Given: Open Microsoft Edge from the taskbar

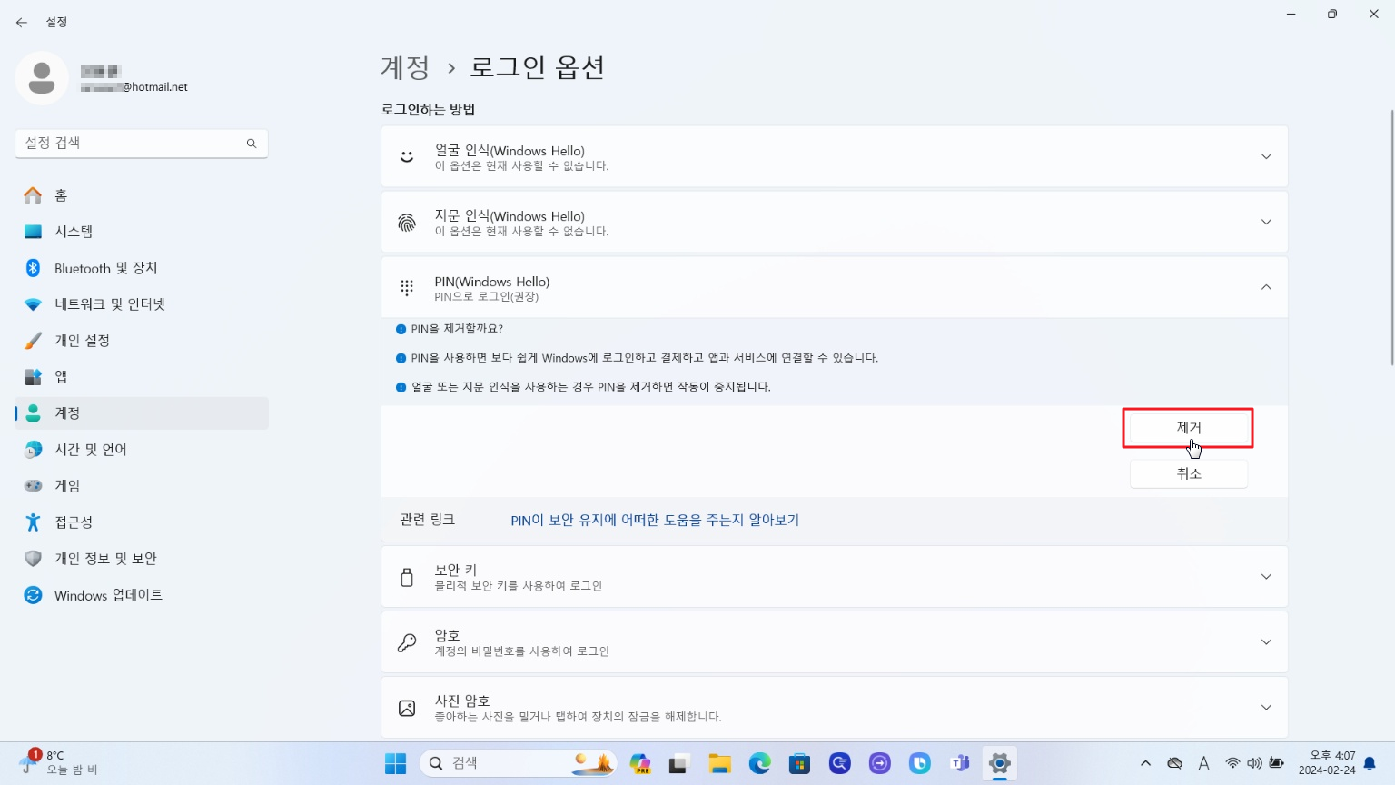Looking at the screenshot, I should click(759, 763).
